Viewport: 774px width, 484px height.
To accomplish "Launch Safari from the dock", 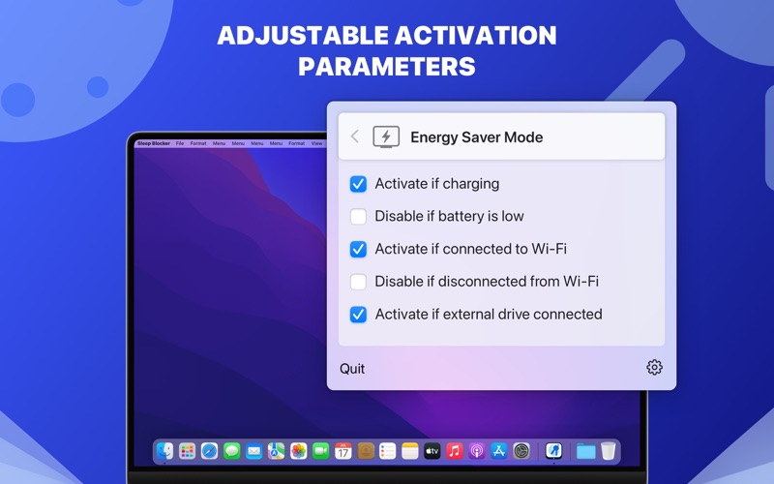I will (x=209, y=451).
